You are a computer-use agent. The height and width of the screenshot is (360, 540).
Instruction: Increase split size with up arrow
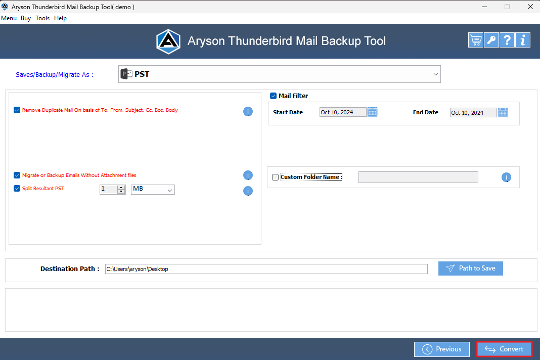121,187
